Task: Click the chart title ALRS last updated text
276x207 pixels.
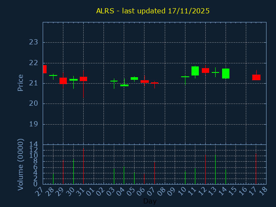Action: pyautogui.click(x=153, y=11)
